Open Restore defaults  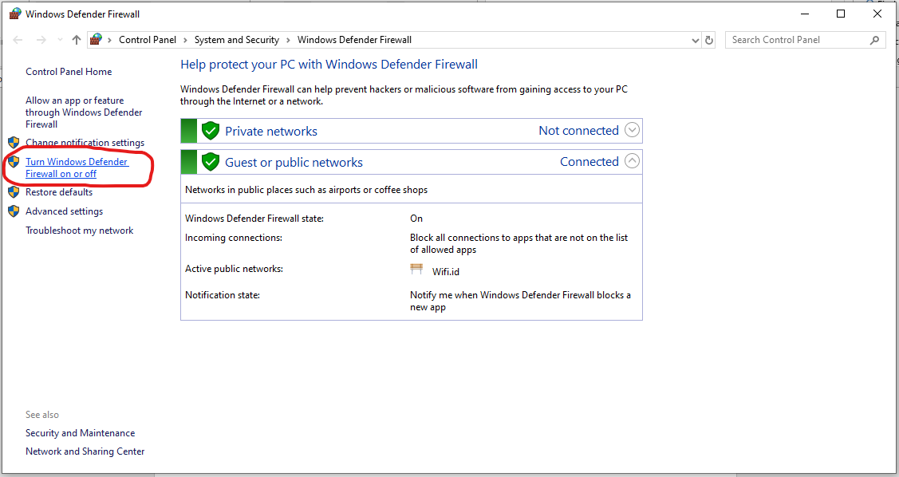click(59, 192)
